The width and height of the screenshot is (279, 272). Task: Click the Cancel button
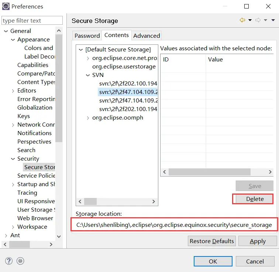tap(255, 261)
